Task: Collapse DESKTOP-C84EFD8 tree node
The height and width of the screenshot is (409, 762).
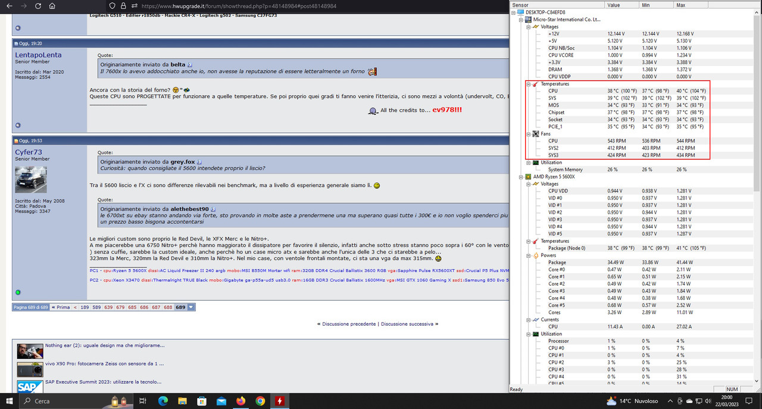Action: (514, 12)
